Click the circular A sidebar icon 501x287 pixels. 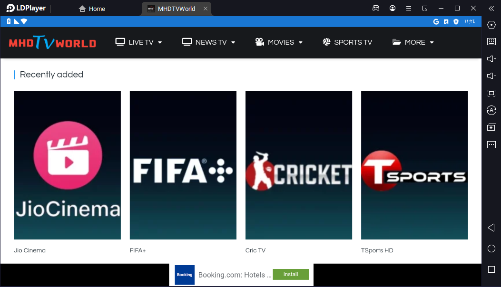pyautogui.click(x=491, y=110)
